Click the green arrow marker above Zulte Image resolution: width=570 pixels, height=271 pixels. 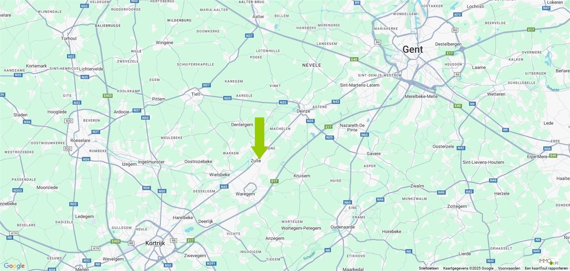(x=260, y=138)
